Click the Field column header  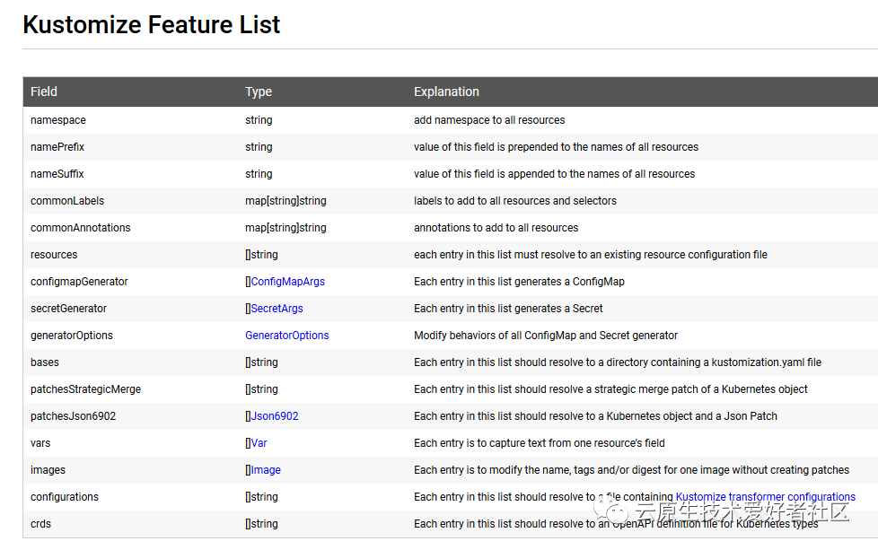43,92
